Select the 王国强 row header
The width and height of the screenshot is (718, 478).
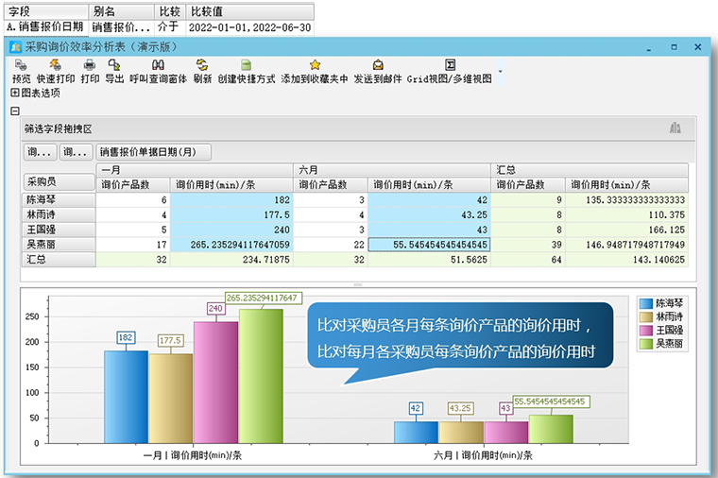tap(59, 230)
